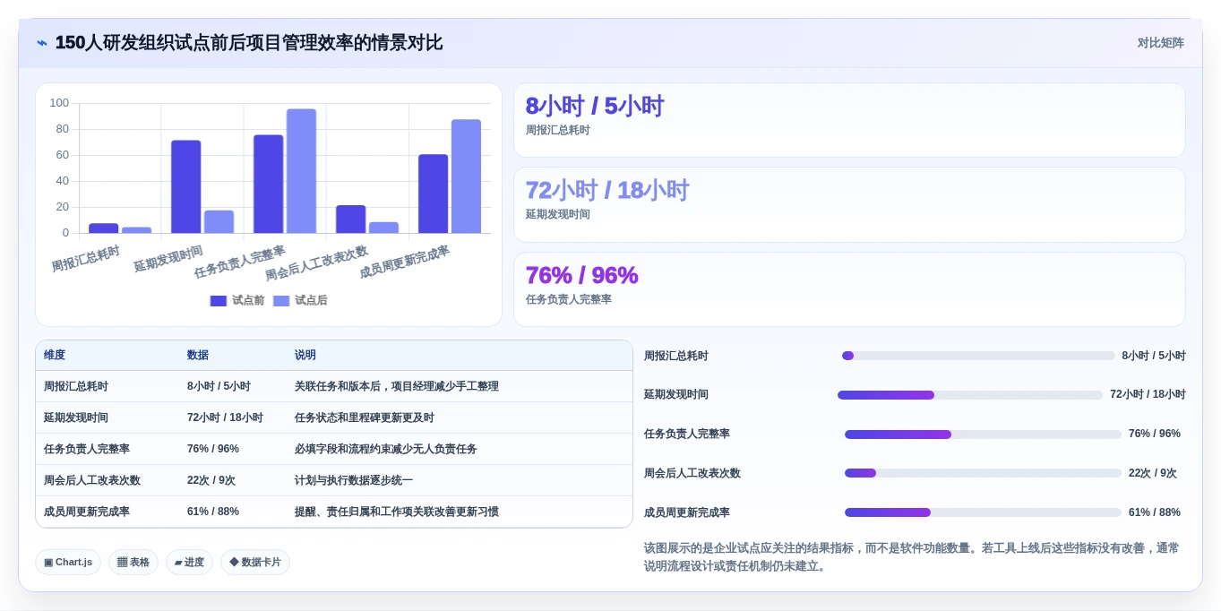Click the 延期发现时间 progress bar
The image size is (1221, 611).
pyautogui.click(x=970, y=395)
